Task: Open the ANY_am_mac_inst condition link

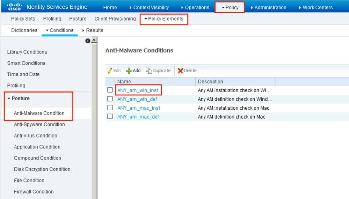Action: click(139, 108)
